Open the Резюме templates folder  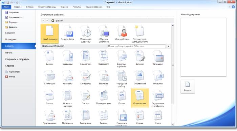tap(104, 117)
